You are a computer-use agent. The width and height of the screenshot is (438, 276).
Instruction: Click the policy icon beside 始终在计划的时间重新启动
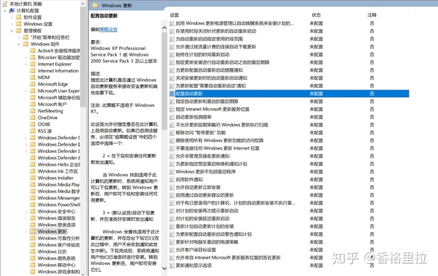click(x=172, y=55)
